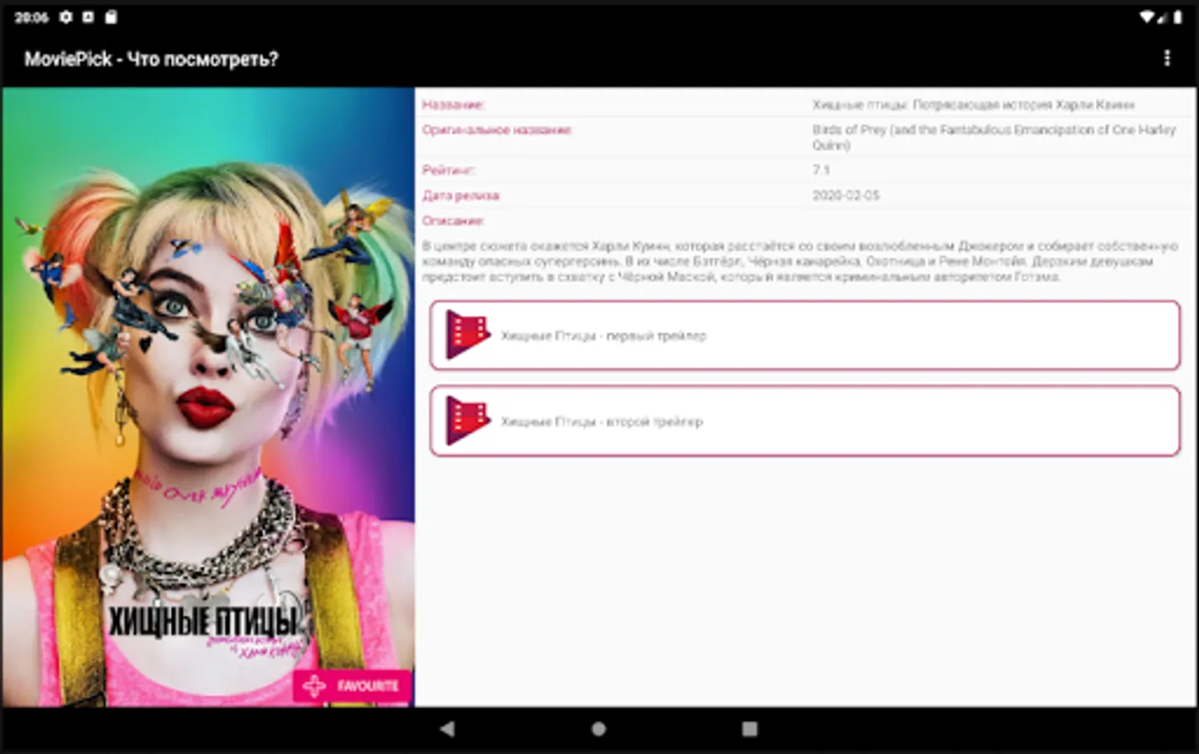Play the first Хищные Птицы trailer
Image resolution: width=1199 pixels, height=754 pixels.
(x=804, y=335)
